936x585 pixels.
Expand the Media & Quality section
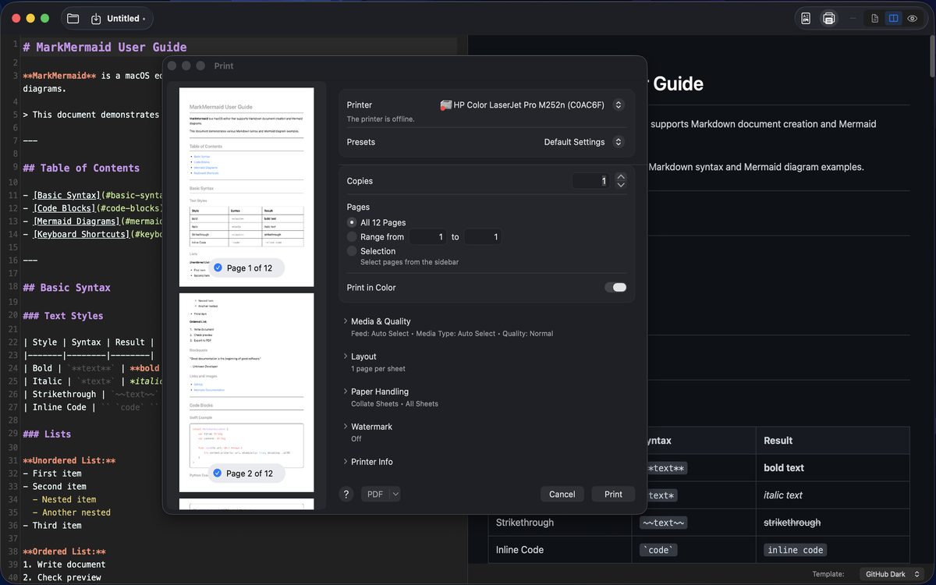(346, 321)
